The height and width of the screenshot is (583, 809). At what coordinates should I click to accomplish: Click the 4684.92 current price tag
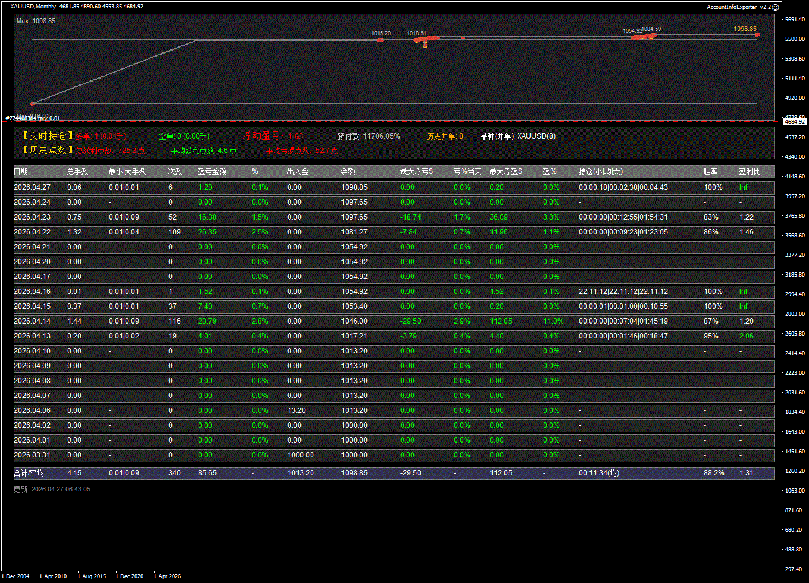coord(794,121)
